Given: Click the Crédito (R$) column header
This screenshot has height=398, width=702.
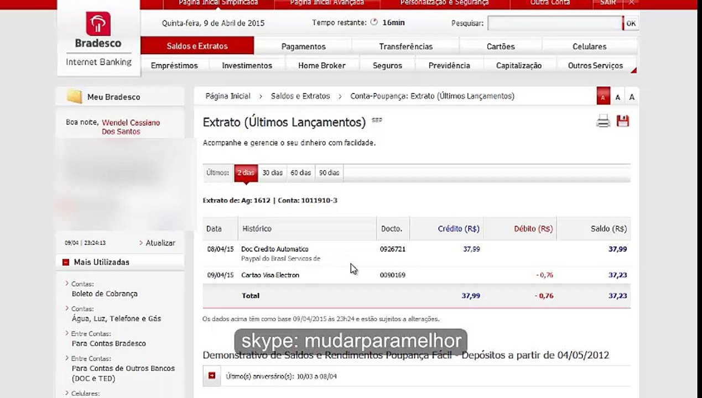Looking at the screenshot, I should tap(459, 229).
